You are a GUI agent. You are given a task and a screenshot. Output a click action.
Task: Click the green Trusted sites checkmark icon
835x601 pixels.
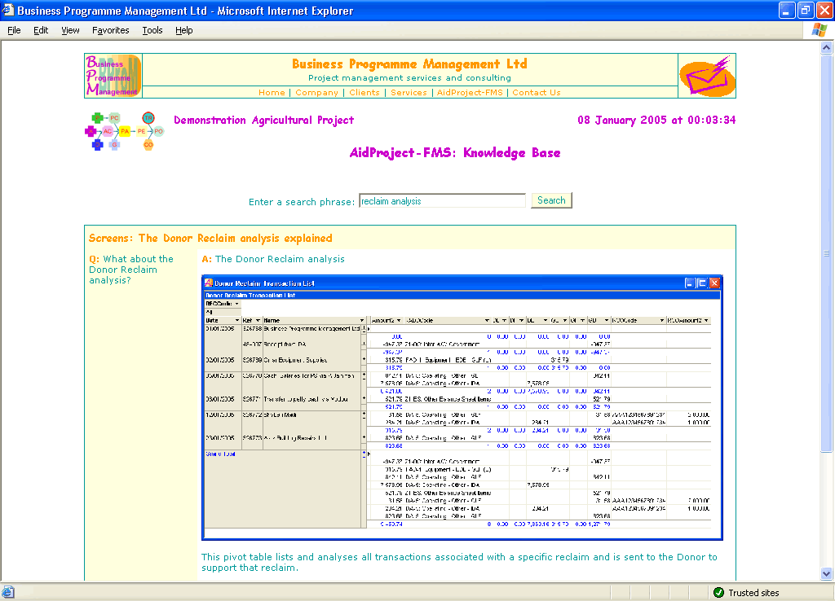[x=718, y=592]
